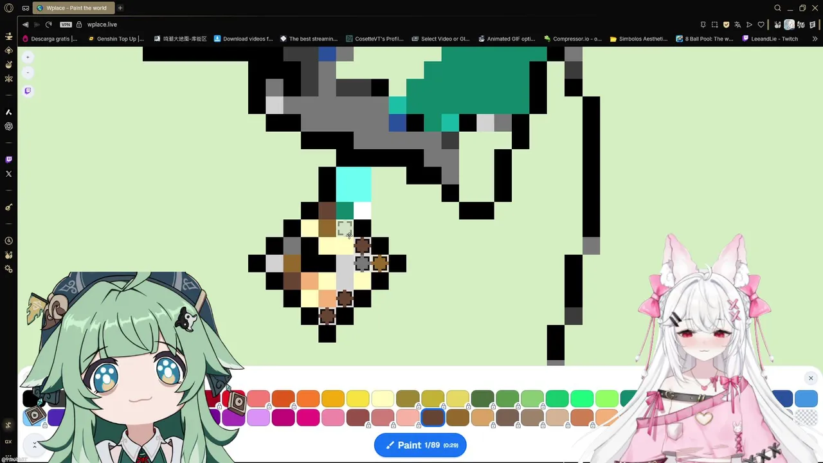Open ChatGPT in the Opera sidebar
The image size is (823, 463).
(x=8, y=127)
